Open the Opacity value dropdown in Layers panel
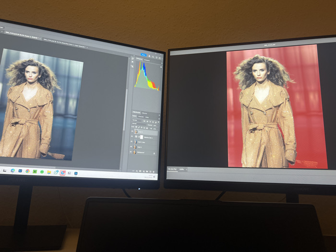 click(x=156, y=126)
